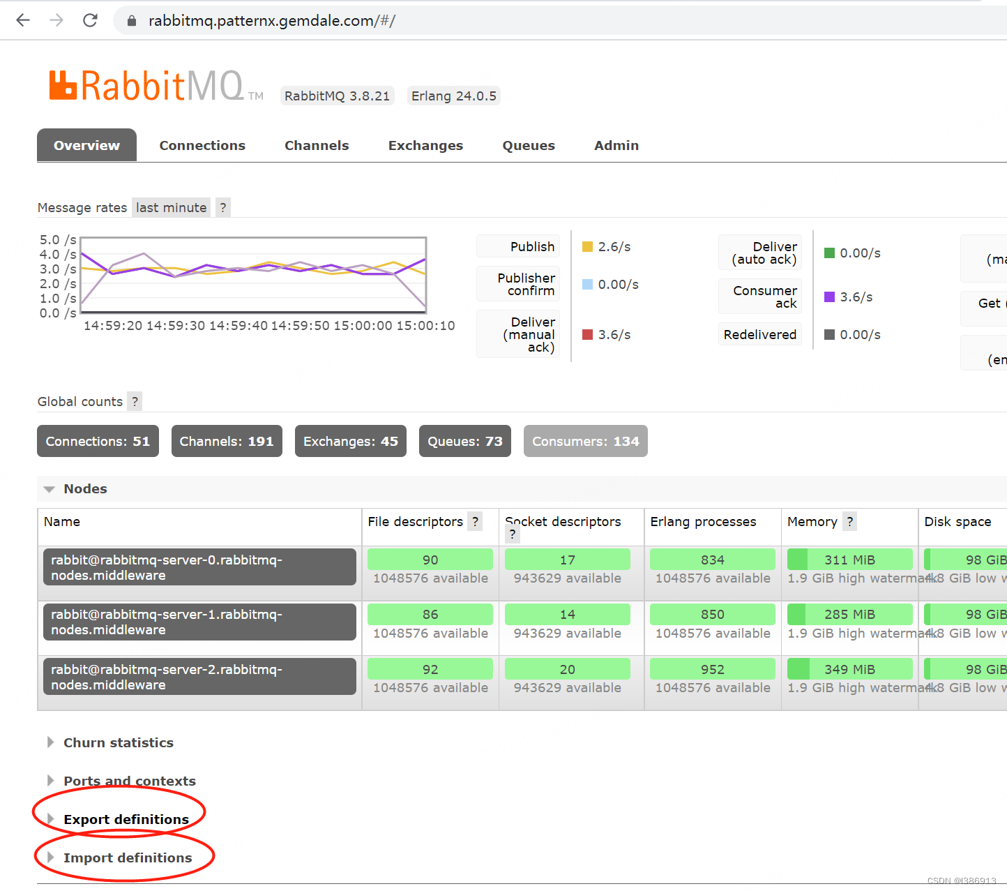Switch to the Connections tab
The image size is (1007, 891).
pos(202,145)
